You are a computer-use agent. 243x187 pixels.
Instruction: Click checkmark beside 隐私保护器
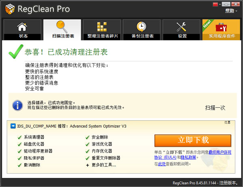(x=19, y=158)
